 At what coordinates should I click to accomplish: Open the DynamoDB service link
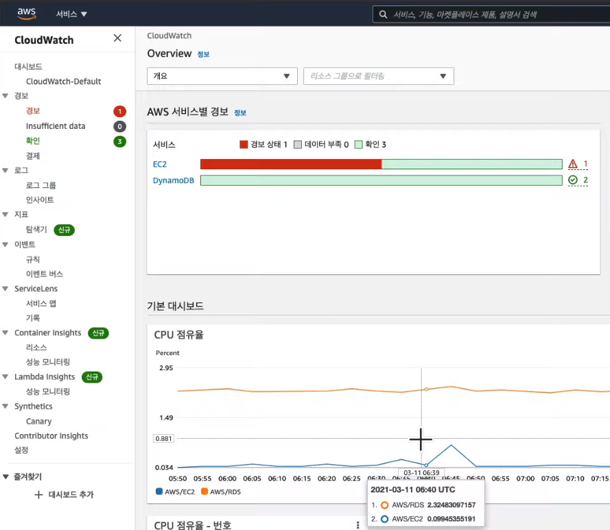[173, 180]
